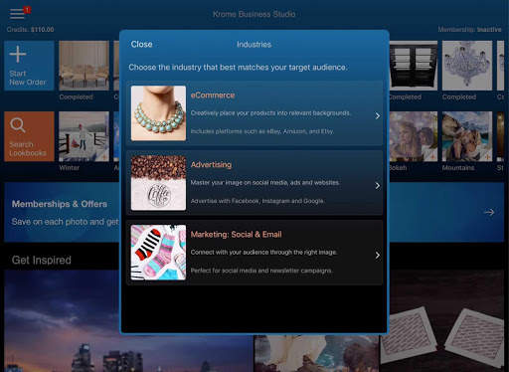This screenshot has width=509, height=372.
Task: Open the completed black shutters order thumbnail
Action: (414, 66)
